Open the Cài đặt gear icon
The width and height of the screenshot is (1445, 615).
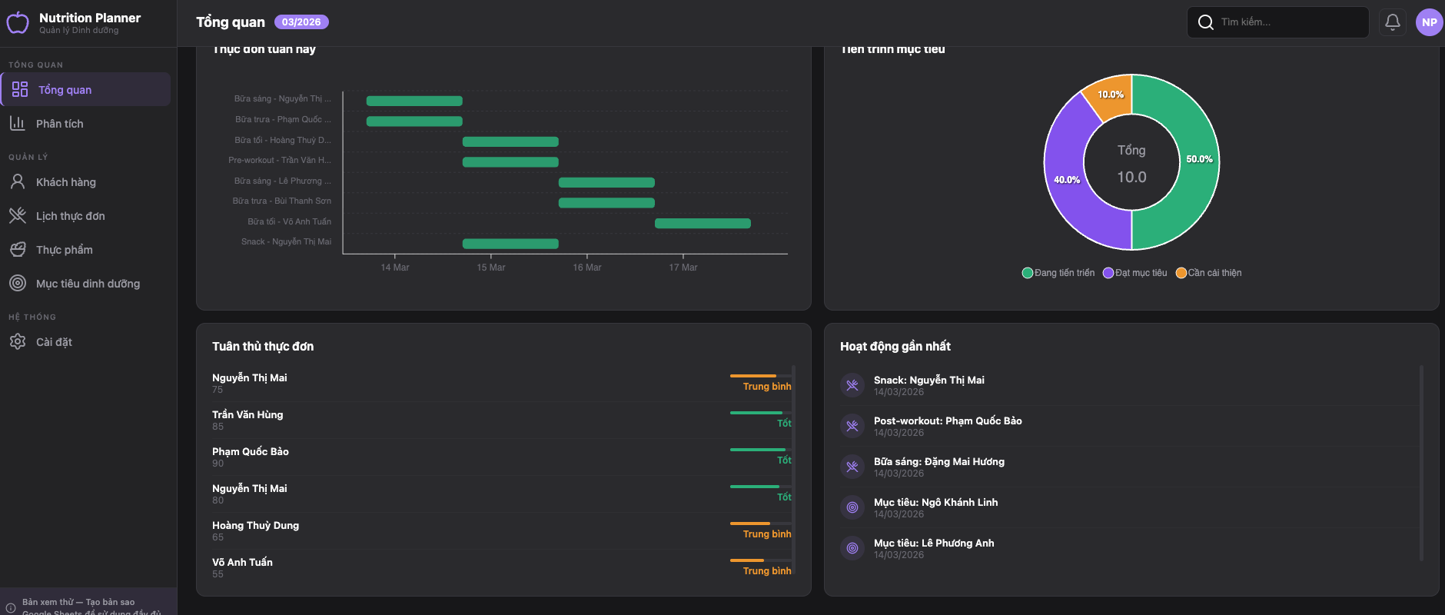18,342
